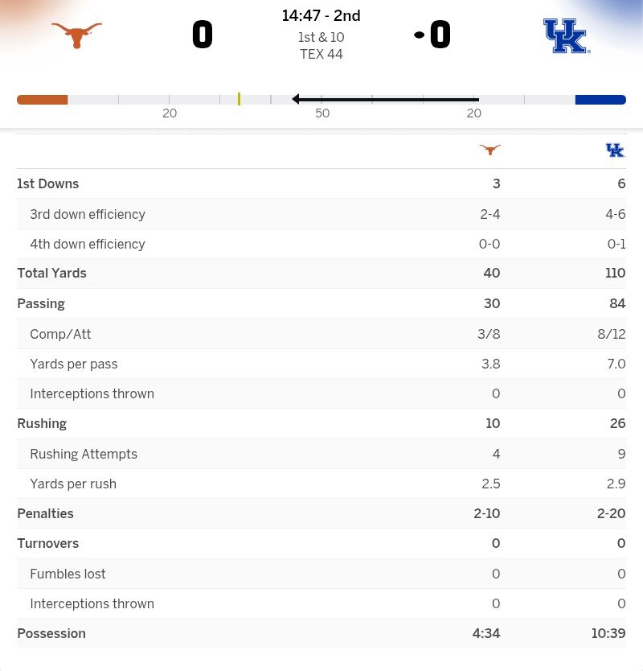
Task: Click the drive arrow head on field
Action: 297,99
